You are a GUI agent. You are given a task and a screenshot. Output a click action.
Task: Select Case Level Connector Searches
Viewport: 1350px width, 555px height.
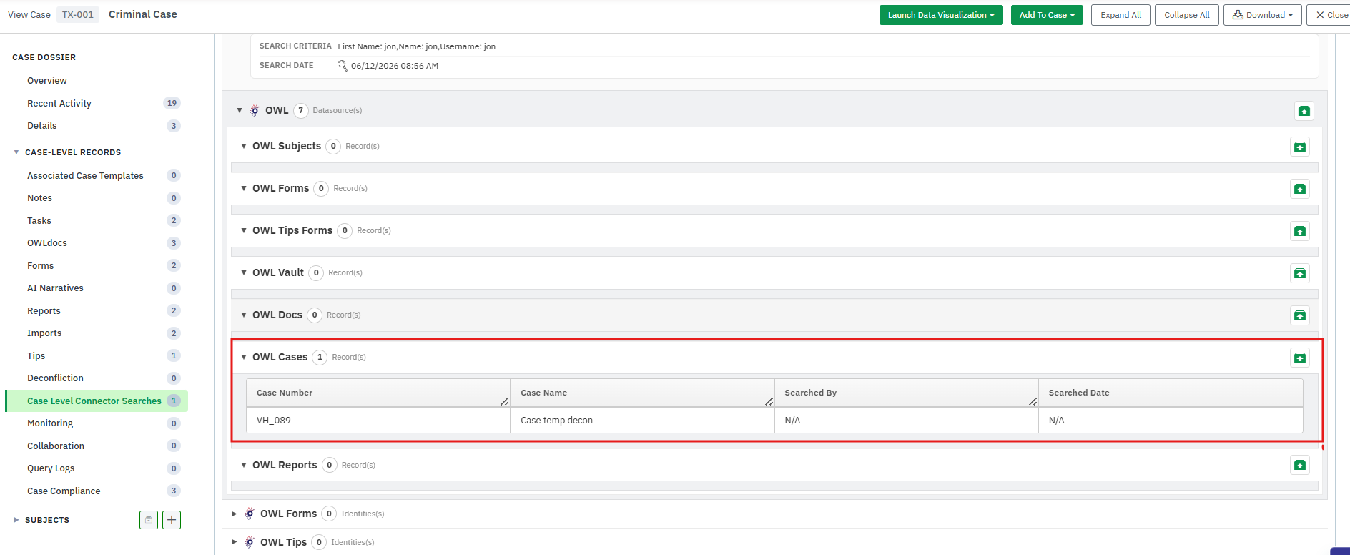97,401
